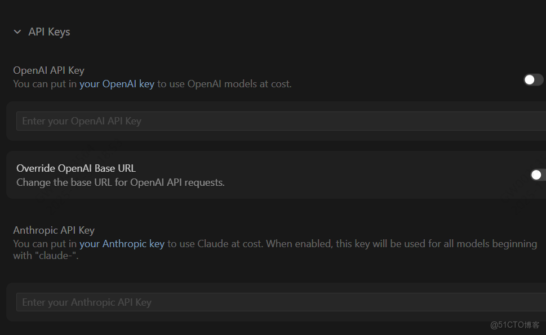546x335 pixels.
Task: Click the "to use Claude at cost" sentence
Action: point(215,244)
